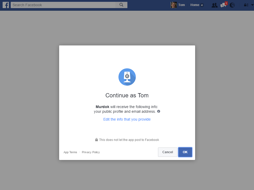Open the App Terms link
Image resolution: width=254 pixels, height=190 pixels.
(x=70, y=152)
